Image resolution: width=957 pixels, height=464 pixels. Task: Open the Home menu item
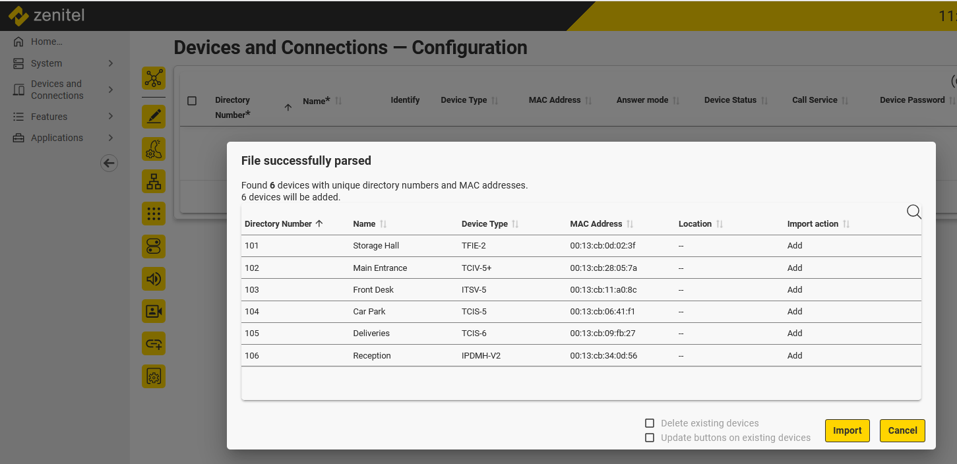click(x=46, y=42)
